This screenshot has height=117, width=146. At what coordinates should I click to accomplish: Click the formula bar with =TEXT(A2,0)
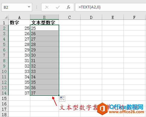pyautogui.click(x=111, y=7)
